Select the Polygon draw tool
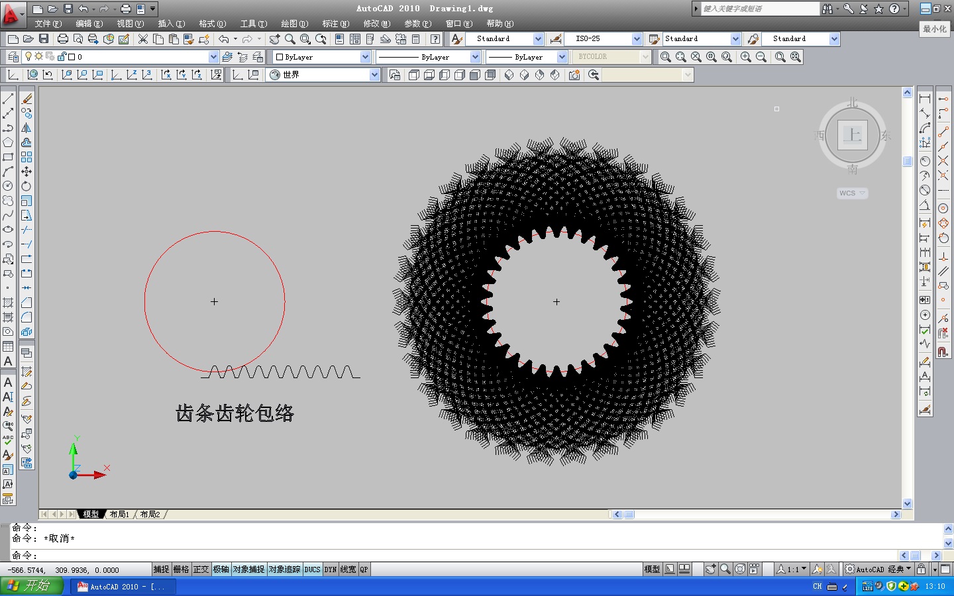 [x=8, y=142]
